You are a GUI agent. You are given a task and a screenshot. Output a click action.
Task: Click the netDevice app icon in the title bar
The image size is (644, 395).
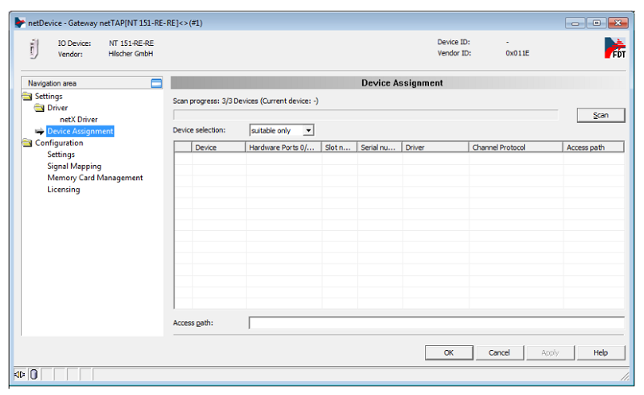(19, 23)
